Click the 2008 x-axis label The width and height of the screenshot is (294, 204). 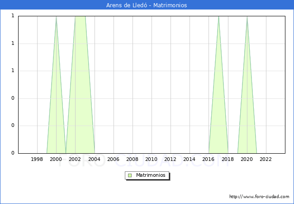(x=132, y=159)
